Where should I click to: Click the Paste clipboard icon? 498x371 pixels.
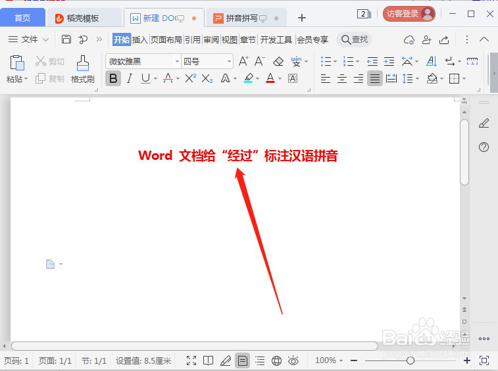17,62
